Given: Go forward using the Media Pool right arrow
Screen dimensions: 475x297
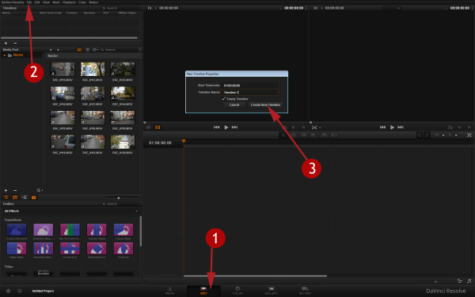Looking at the screenshot, I should coord(58,50).
